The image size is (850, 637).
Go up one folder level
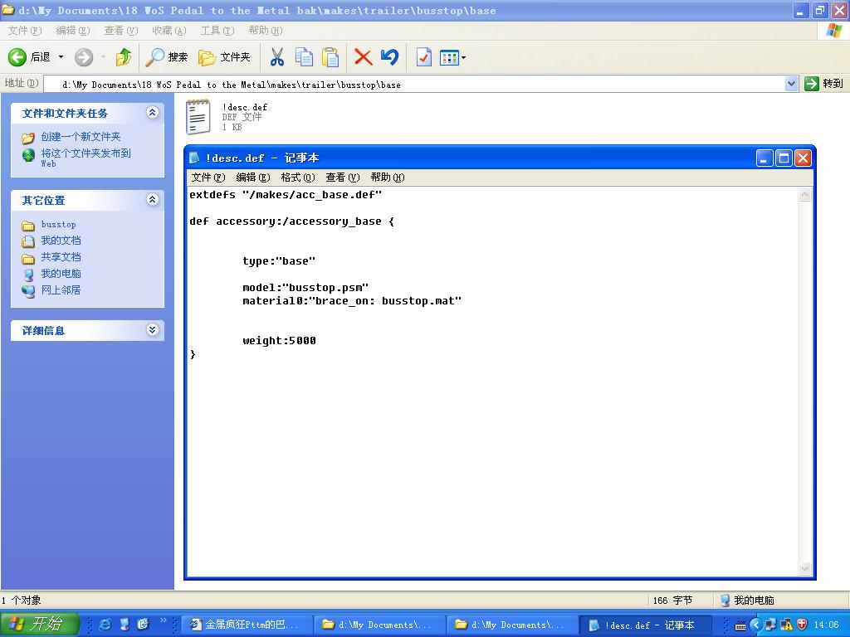pyautogui.click(x=124, y=57)
